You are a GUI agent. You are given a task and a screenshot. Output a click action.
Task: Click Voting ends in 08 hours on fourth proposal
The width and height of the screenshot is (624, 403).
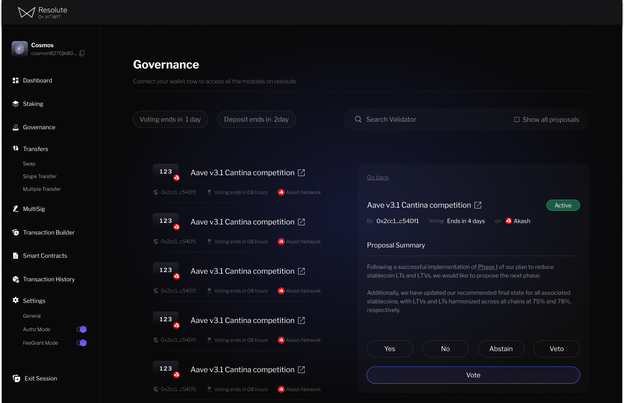click(x=241, y=340)
